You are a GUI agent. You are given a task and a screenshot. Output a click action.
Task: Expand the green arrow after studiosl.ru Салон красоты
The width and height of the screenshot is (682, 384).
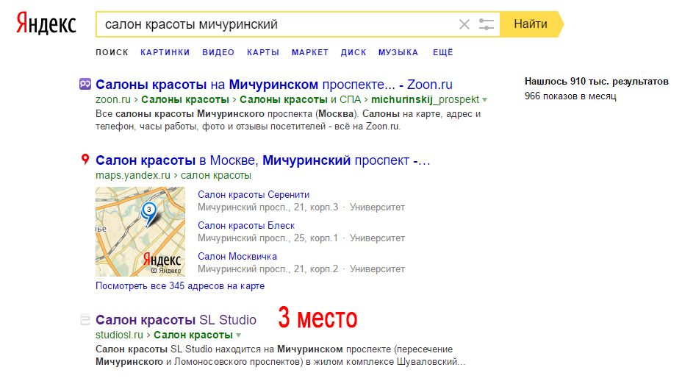238,335
